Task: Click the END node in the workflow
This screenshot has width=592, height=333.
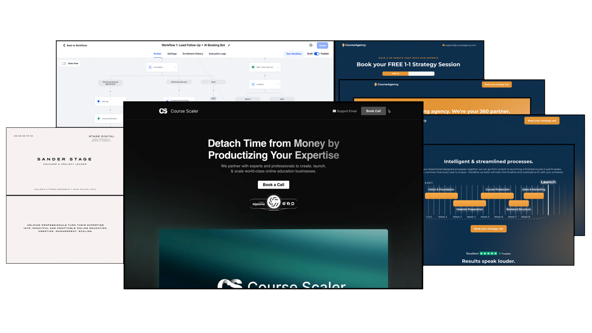Action: coord(213,98)
